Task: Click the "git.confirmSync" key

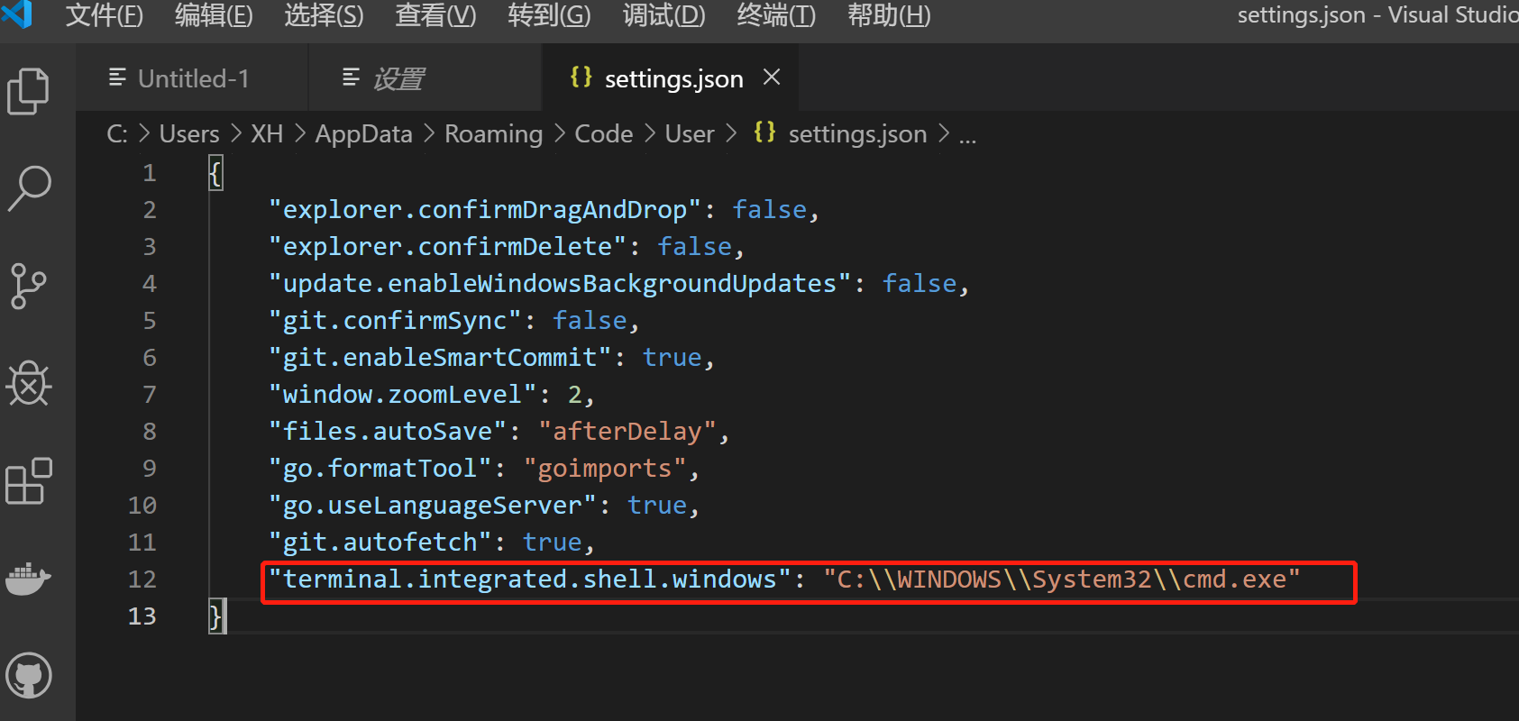Action: (396, 320)
